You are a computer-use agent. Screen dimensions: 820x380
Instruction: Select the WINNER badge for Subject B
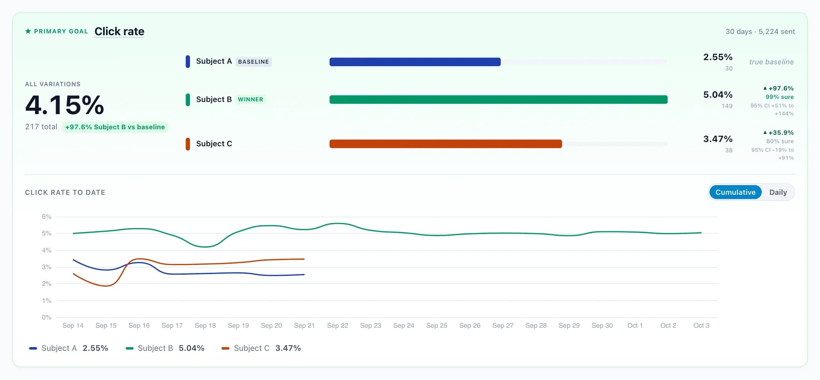(x=250, y=99)
